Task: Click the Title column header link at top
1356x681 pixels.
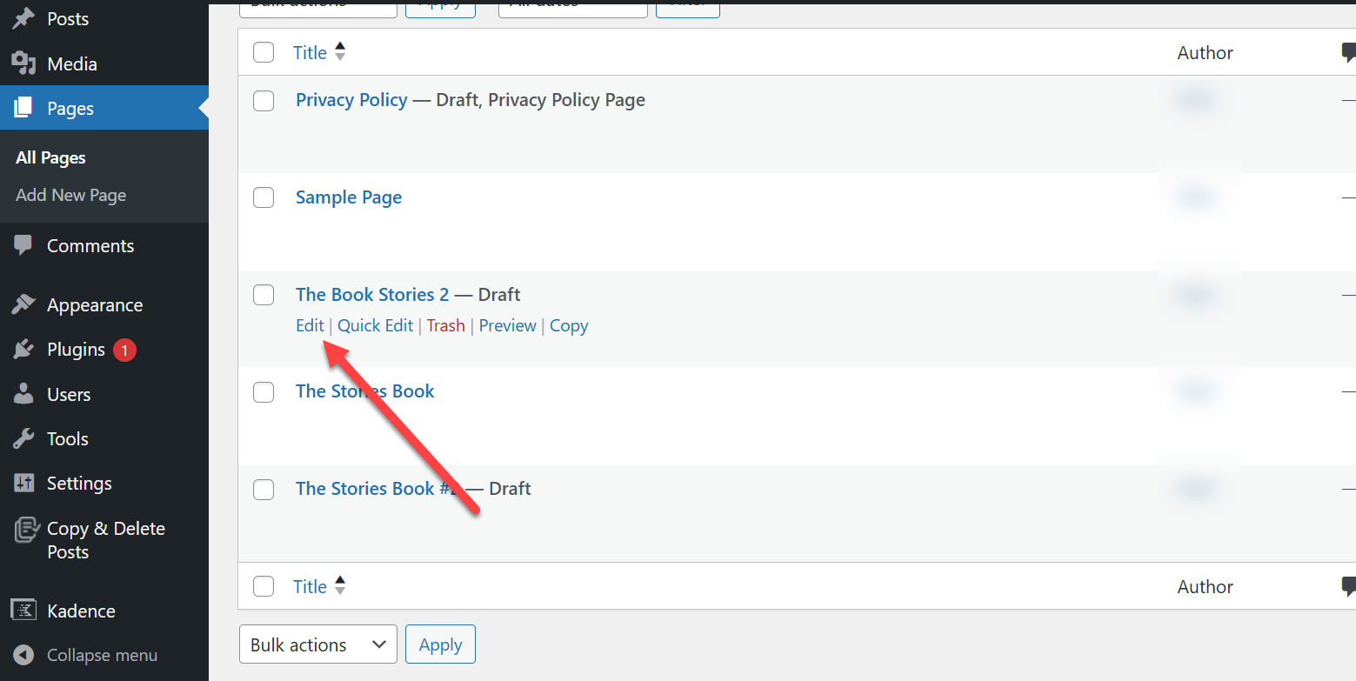Action: point(310,52)
